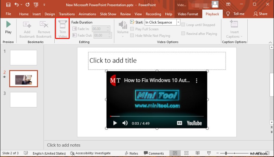Enable Loop until Stopped checkbox
Viewport: 274px width, 157px height.
click(183, 25)
